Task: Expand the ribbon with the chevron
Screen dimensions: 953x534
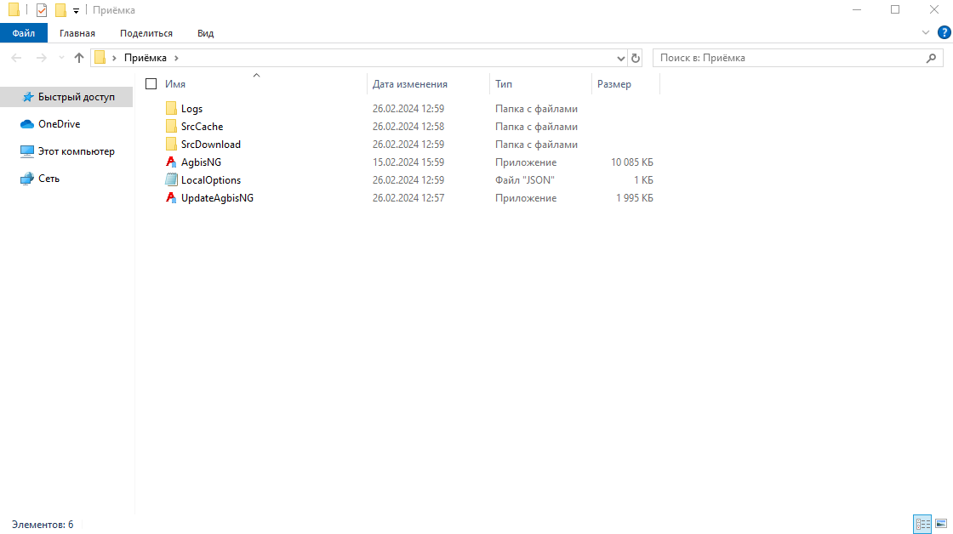Action: point(927,32)
